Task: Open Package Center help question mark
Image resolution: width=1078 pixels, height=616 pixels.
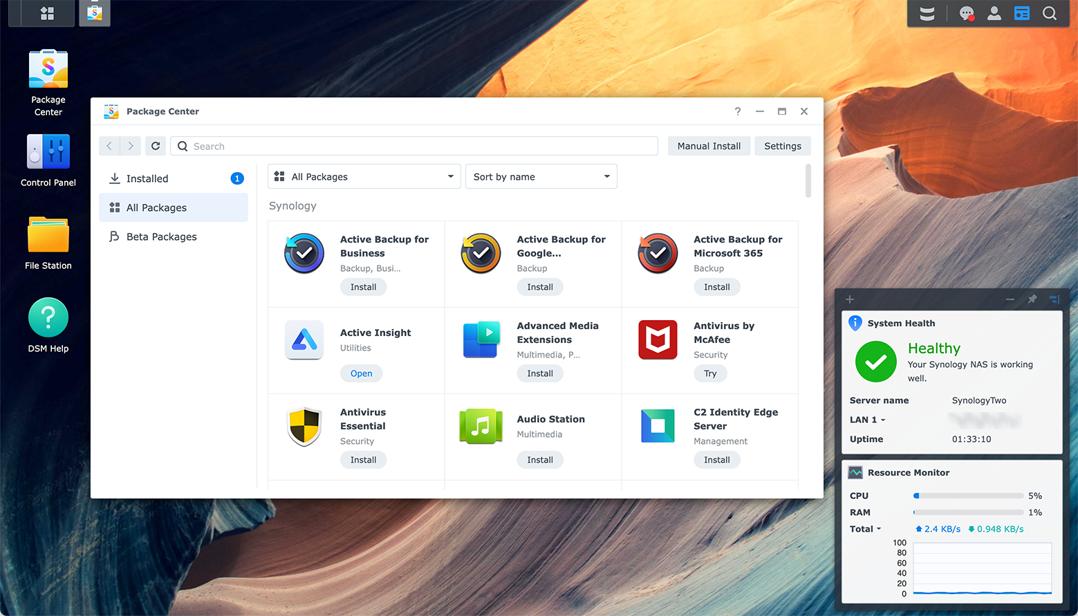Action: coord(738,111)
